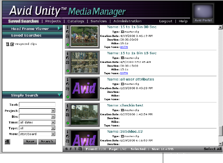Image resolution: width=223 pixels, height=163 pixels.
Task: Open the resynced clips saved search
Action: tap(26, 44)
